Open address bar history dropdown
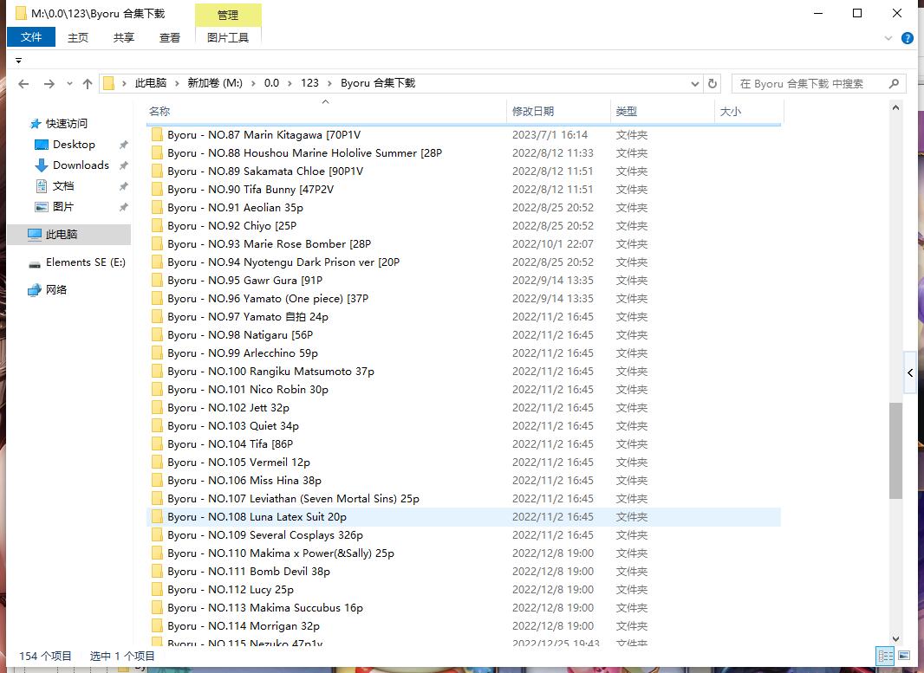 pos(695,84)
